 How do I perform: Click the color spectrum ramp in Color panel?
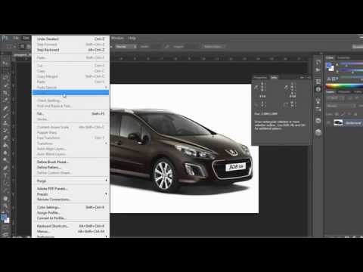(344, 86)
